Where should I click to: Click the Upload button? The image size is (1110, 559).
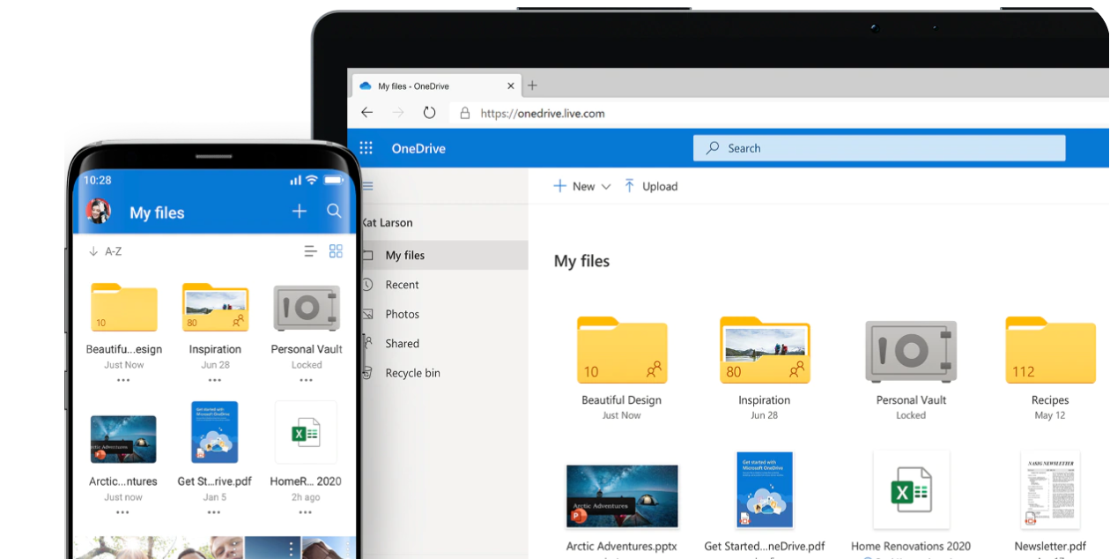(x=650, y=186)
